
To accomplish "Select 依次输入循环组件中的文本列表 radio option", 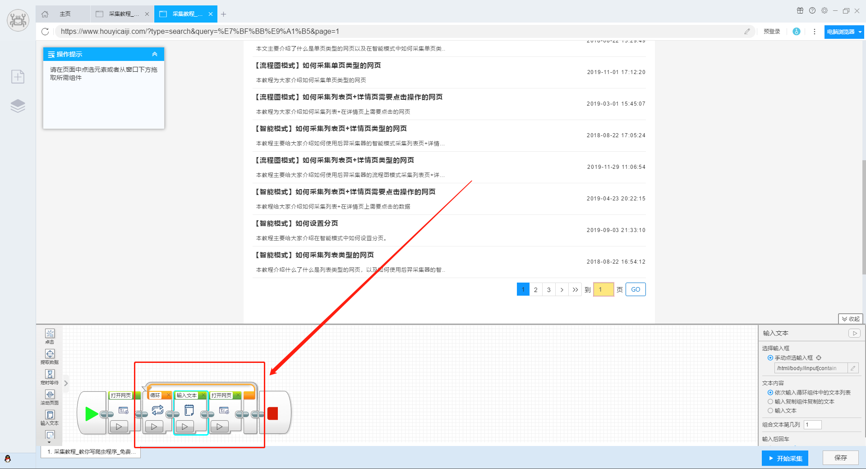I will [x=770, y=393].
